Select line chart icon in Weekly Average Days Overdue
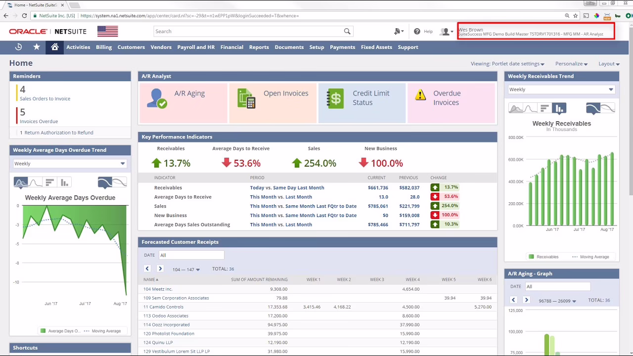The image size is (633, 356). coord(35,182)
